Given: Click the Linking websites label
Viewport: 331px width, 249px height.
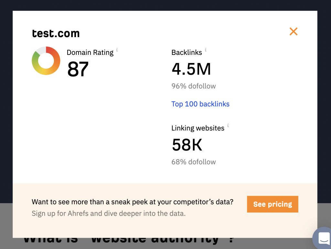Looking at the screenshot, I should 198,128.
